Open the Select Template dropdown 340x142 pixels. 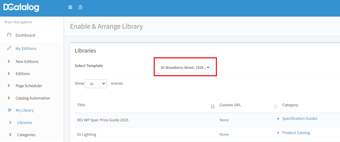pos(184,68)
